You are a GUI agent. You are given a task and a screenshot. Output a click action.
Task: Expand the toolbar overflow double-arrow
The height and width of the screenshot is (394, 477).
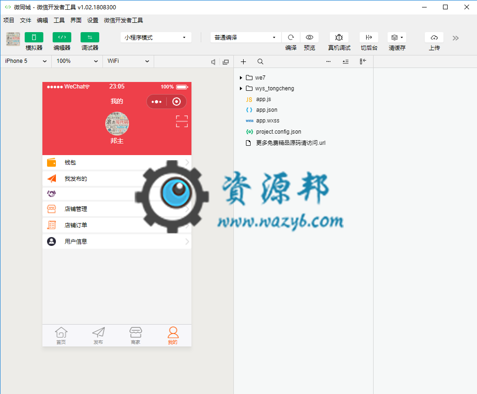456,38
